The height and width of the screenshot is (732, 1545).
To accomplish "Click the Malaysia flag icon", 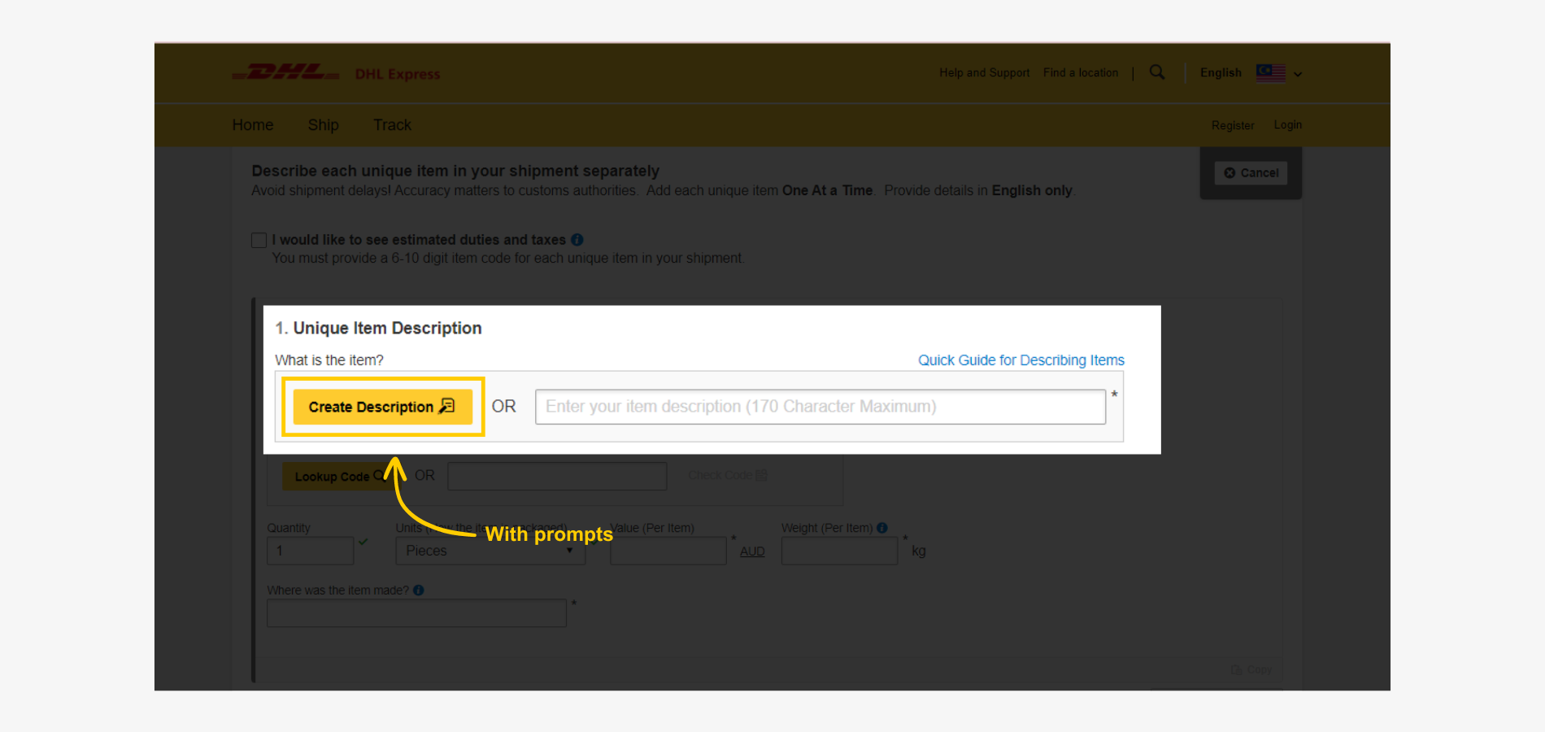I will (1270, 73).
